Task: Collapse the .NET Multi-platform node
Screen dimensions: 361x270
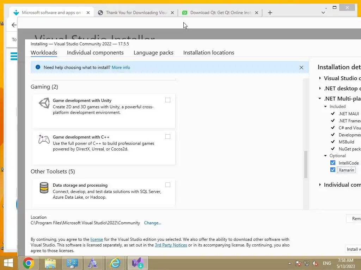Action: pos(320,98)
